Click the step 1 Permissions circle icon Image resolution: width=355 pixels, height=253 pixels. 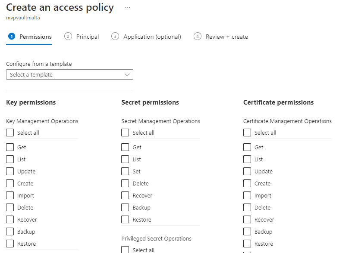[x=12, y=37]
